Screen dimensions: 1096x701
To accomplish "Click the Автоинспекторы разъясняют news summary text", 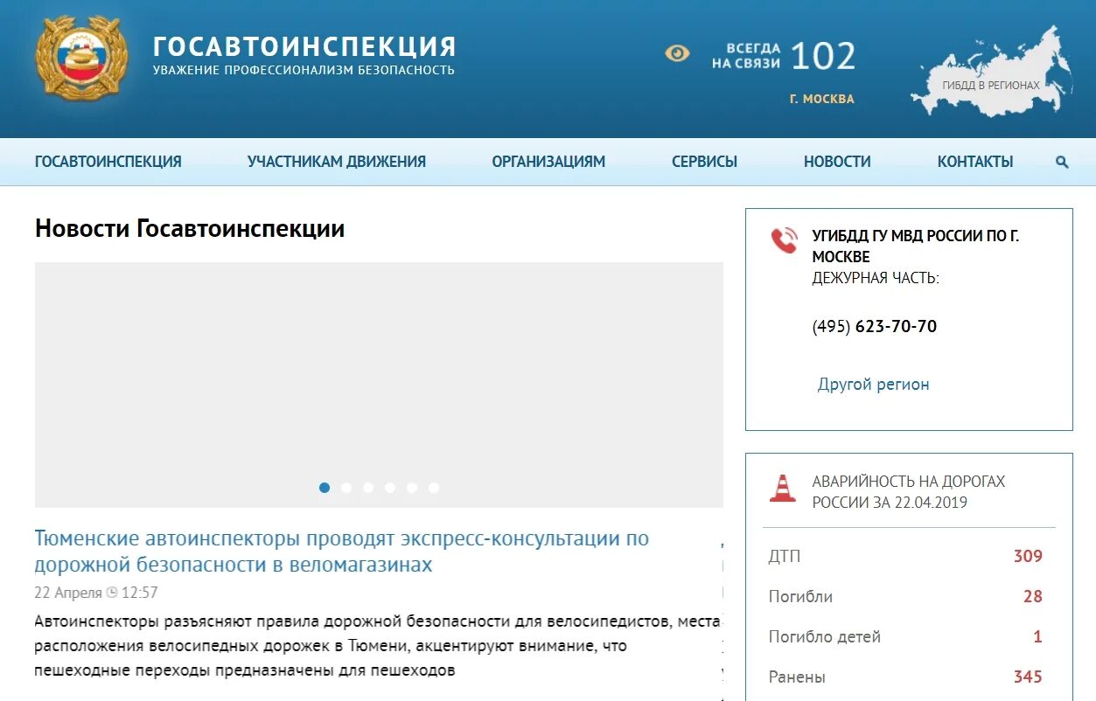I will pos(377,647).
